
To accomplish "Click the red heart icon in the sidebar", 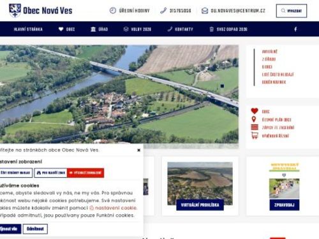I will coord(255,111).
